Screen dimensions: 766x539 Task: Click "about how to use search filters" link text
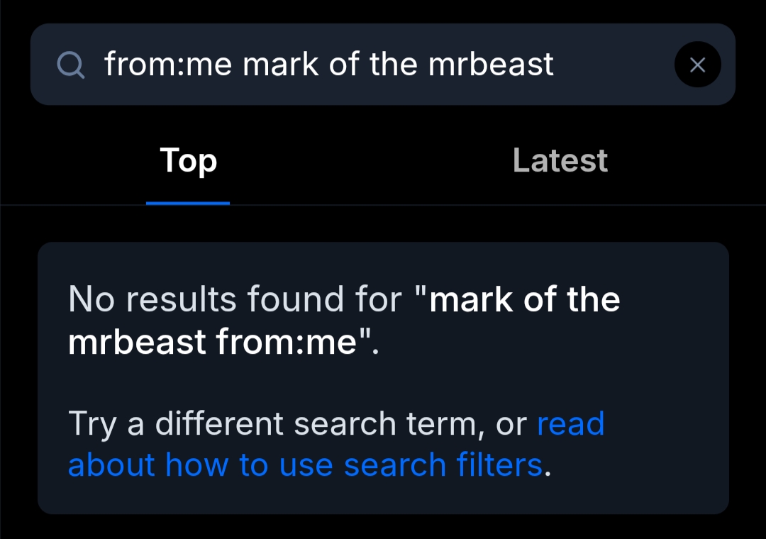tap(305, 465)
